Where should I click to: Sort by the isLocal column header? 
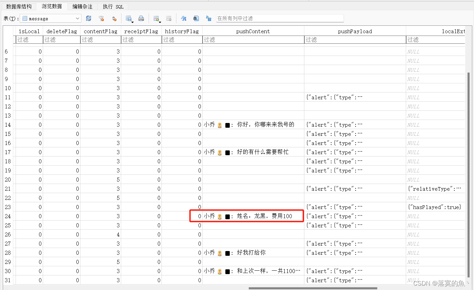pos(30,31)
